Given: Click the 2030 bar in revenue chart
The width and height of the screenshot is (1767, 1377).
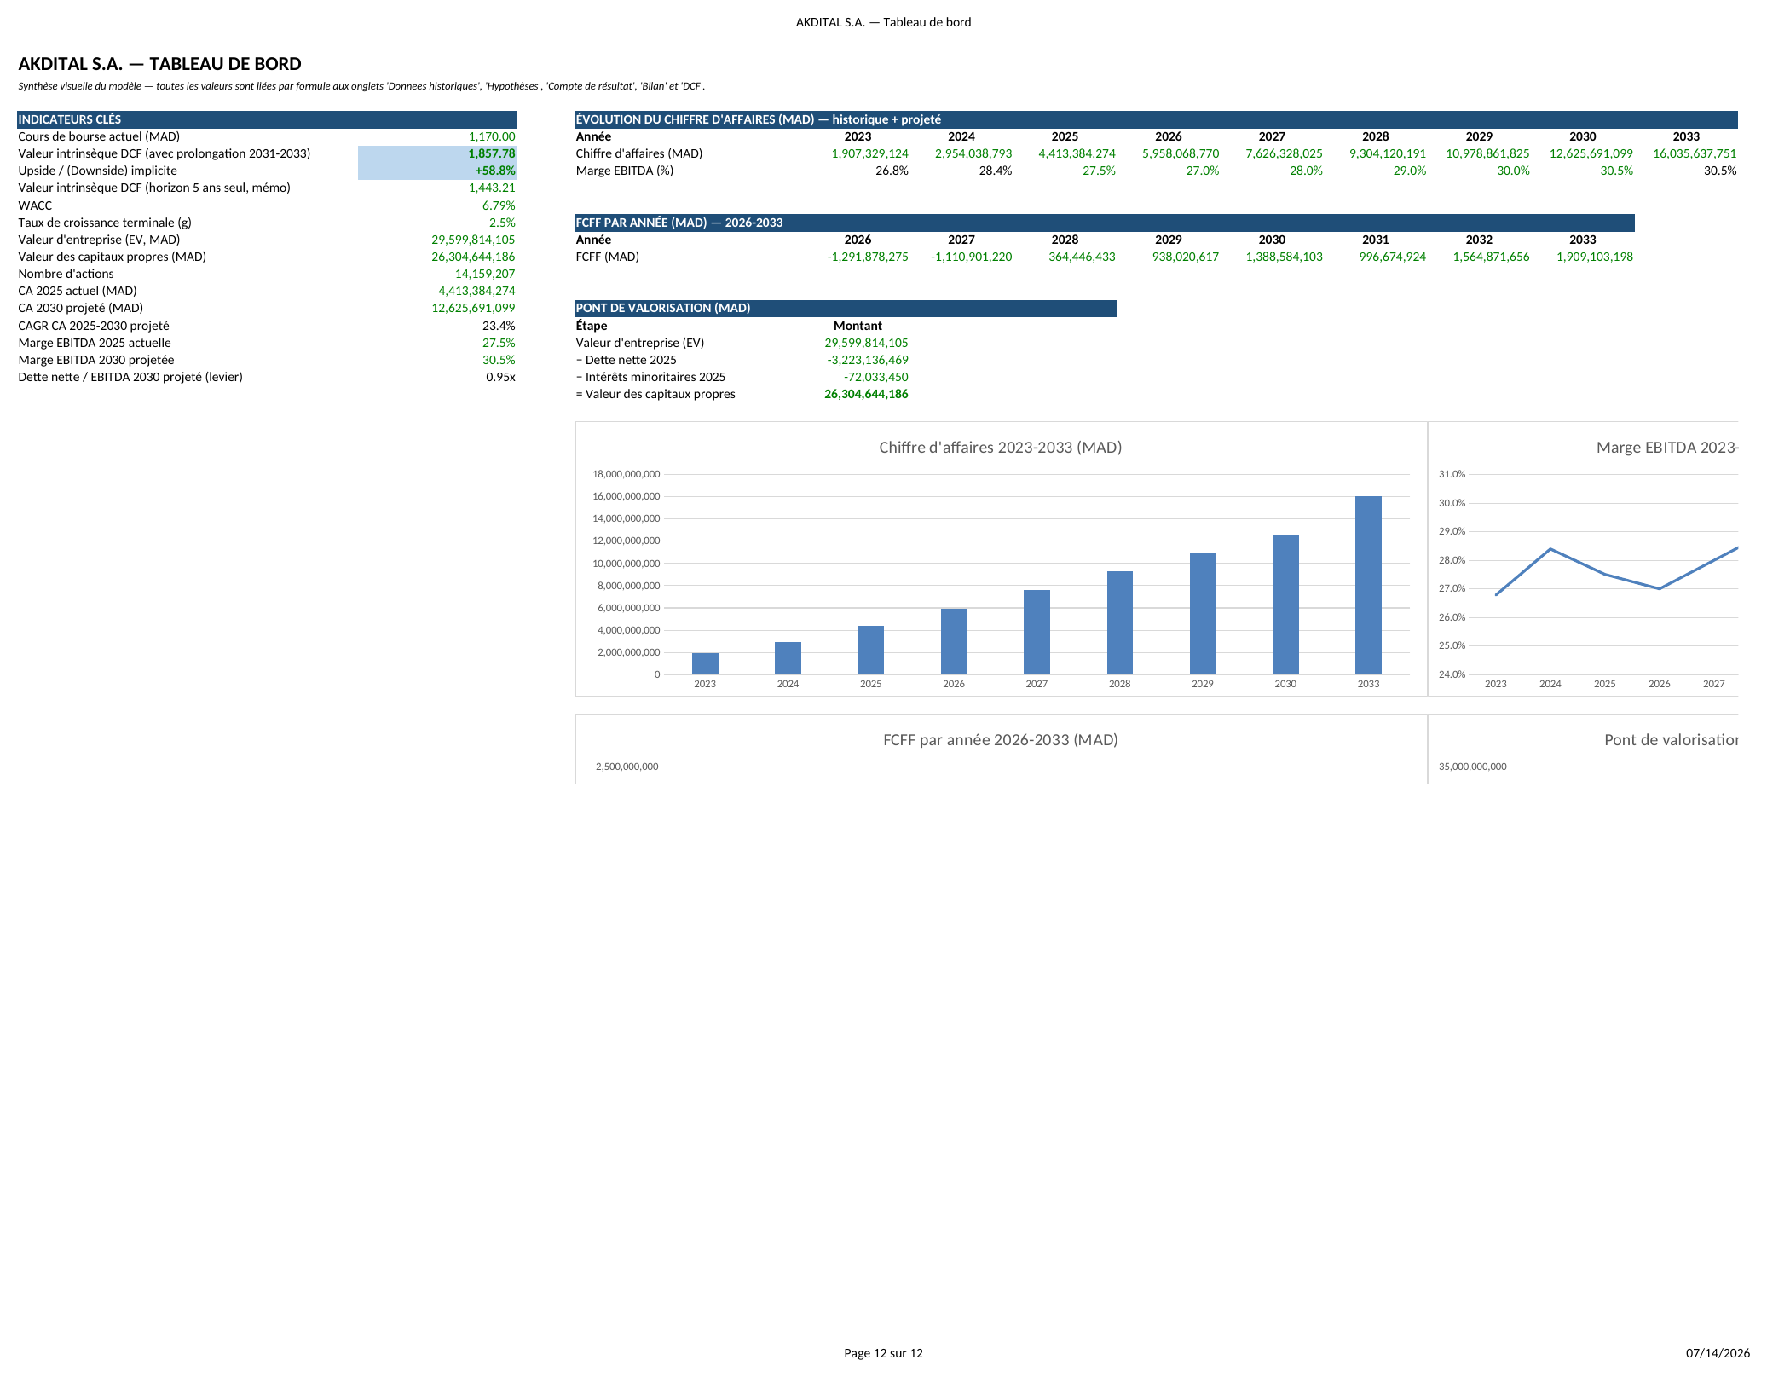Looking at the screenshot, I should pyautogui.click(x=1285, y=605).
